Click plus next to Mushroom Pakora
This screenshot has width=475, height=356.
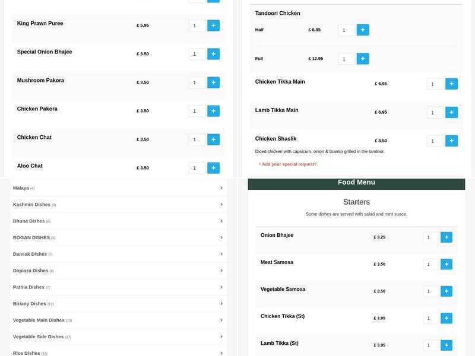pos(213,82)
